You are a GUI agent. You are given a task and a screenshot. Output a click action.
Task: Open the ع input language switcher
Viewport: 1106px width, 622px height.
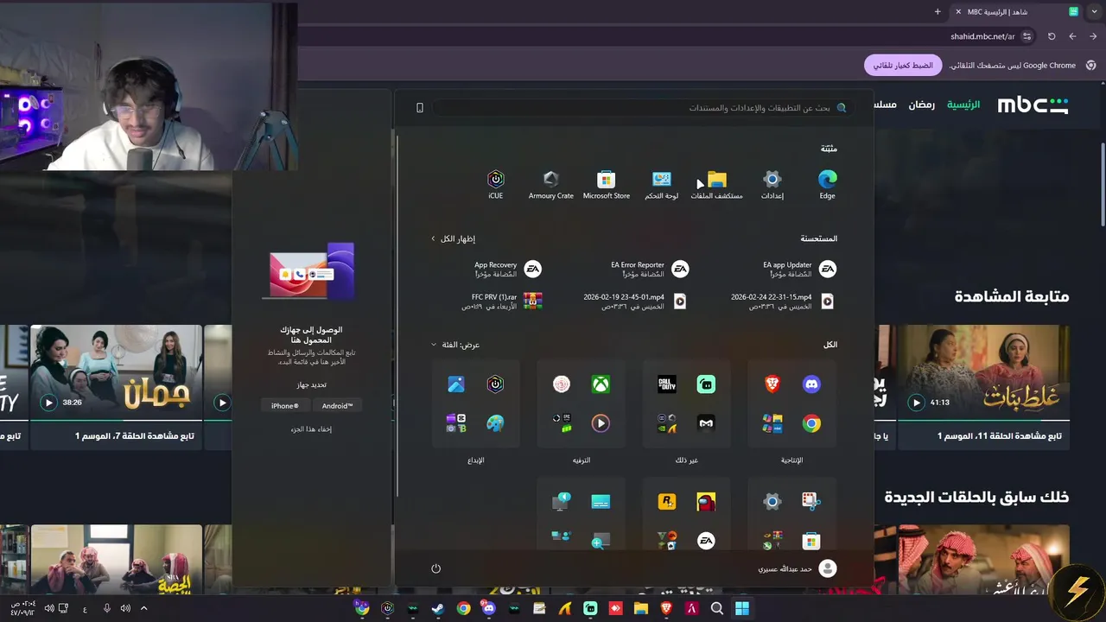pyautogui.click(x=85, y=609)
